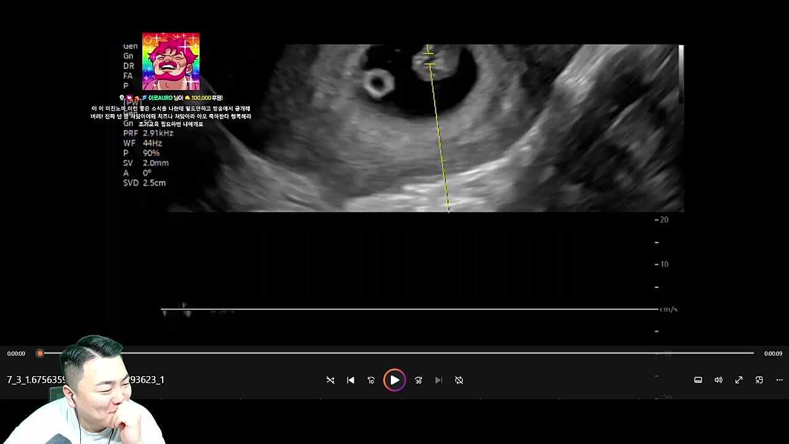Image resolution: width=789 pixels, height=444 pixels.
Task: Go to the previous track
Action: tap(351, 380)
